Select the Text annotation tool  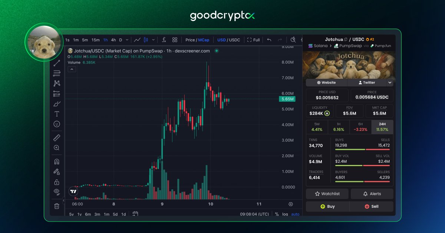(x=57, y=114)
